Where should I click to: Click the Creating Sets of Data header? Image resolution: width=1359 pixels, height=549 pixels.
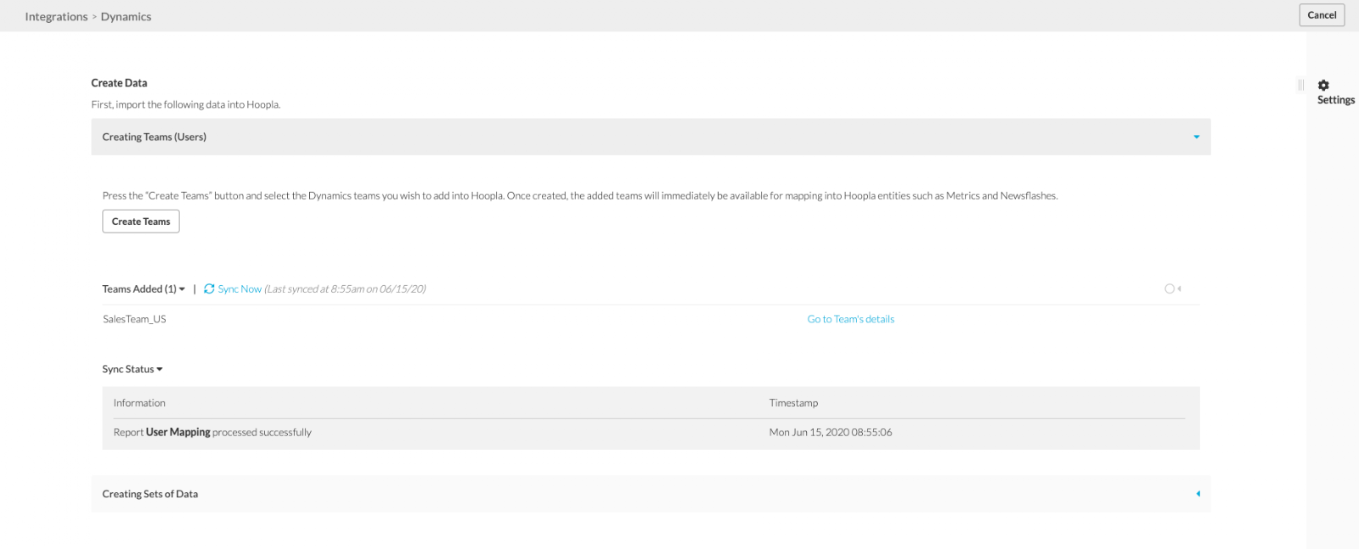pyautogui.click(x=651, y=494)
